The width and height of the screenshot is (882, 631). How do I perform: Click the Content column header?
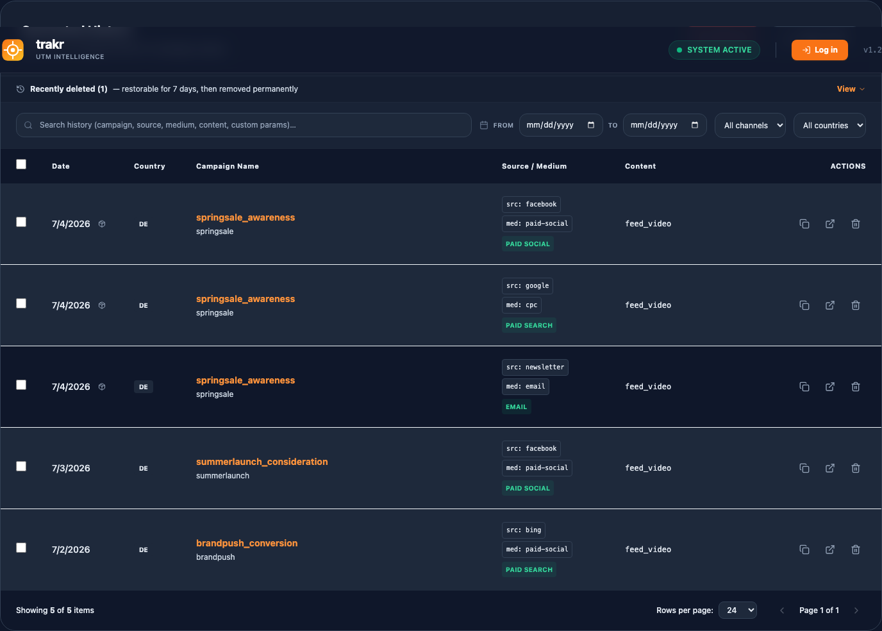point(640,166)
